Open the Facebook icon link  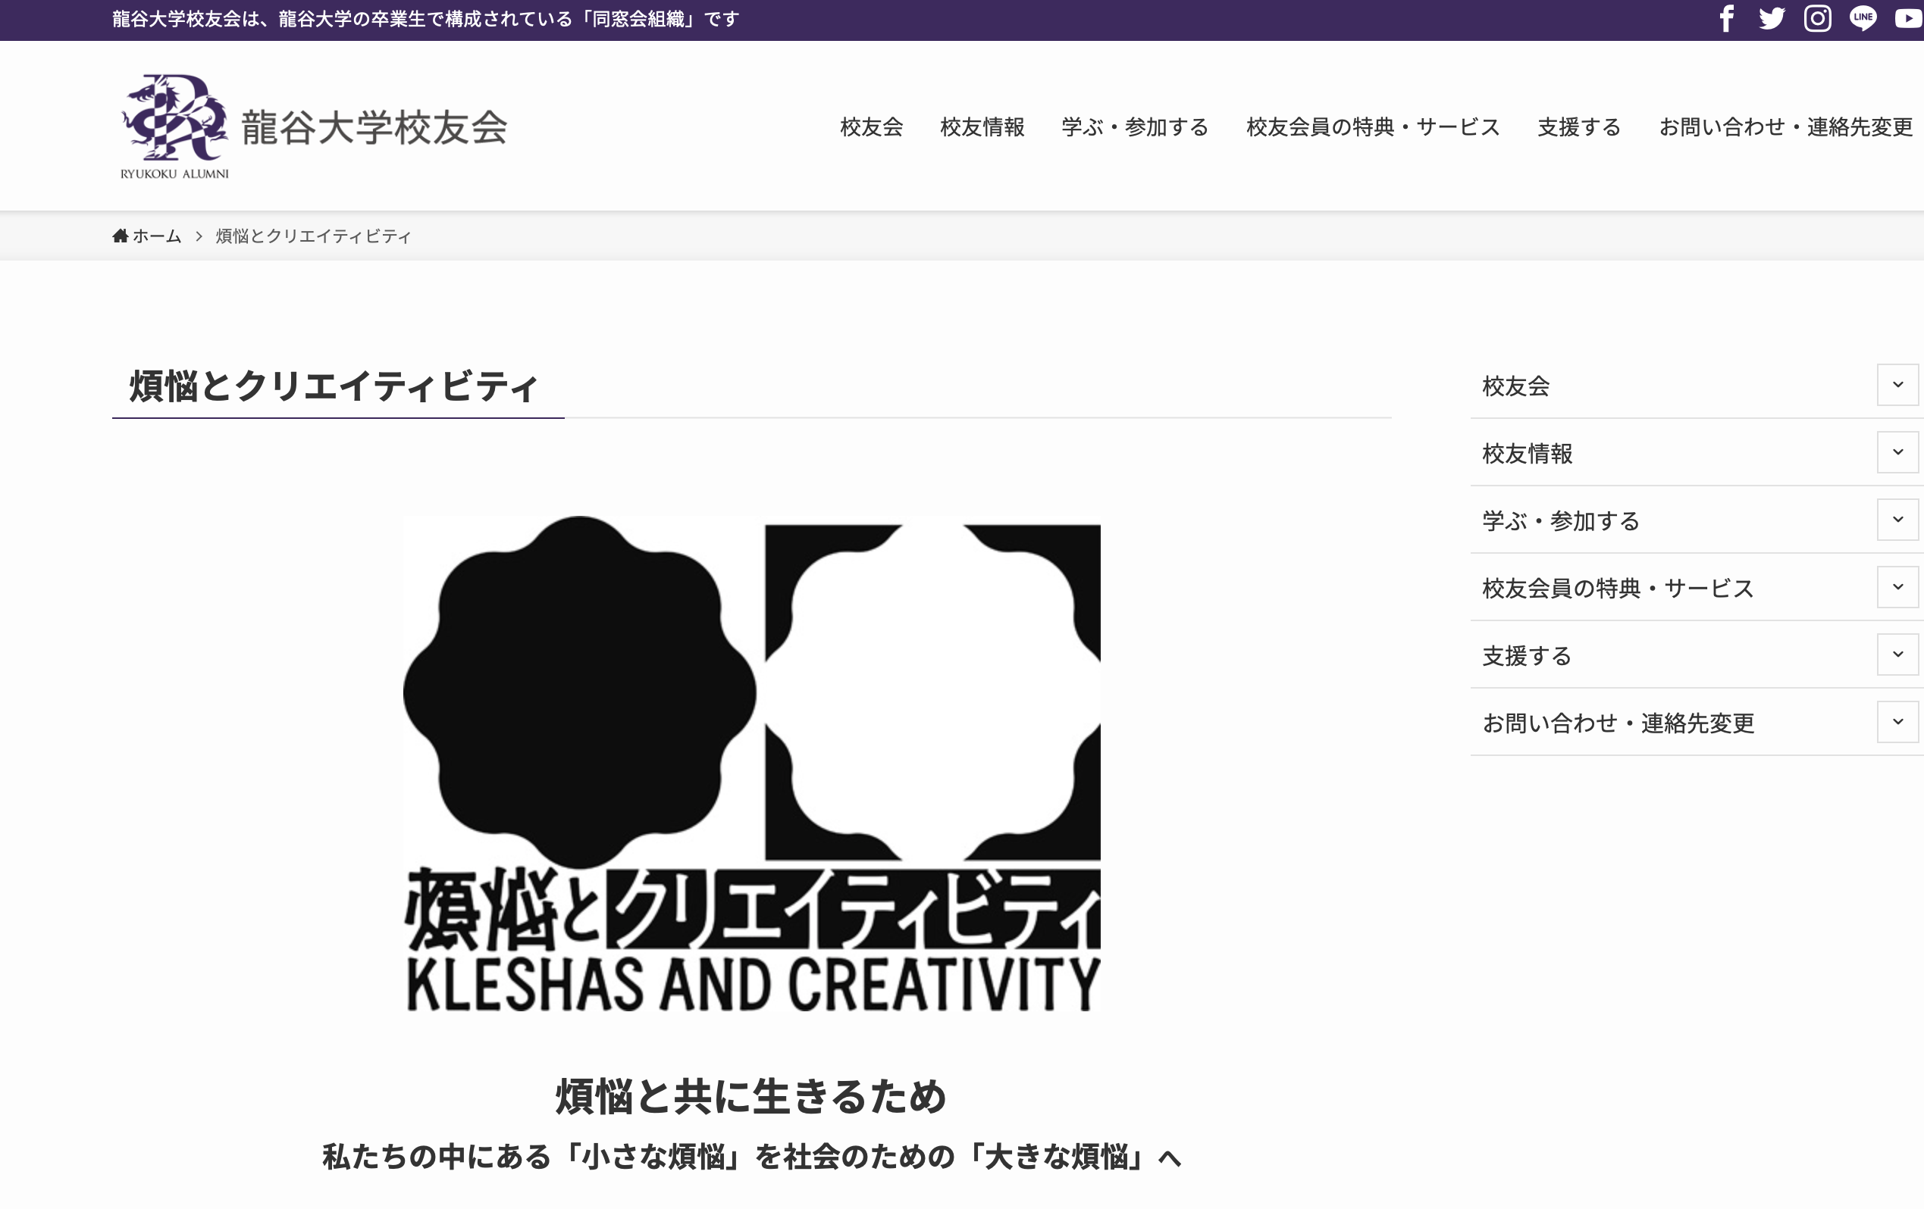(1727, 18)
